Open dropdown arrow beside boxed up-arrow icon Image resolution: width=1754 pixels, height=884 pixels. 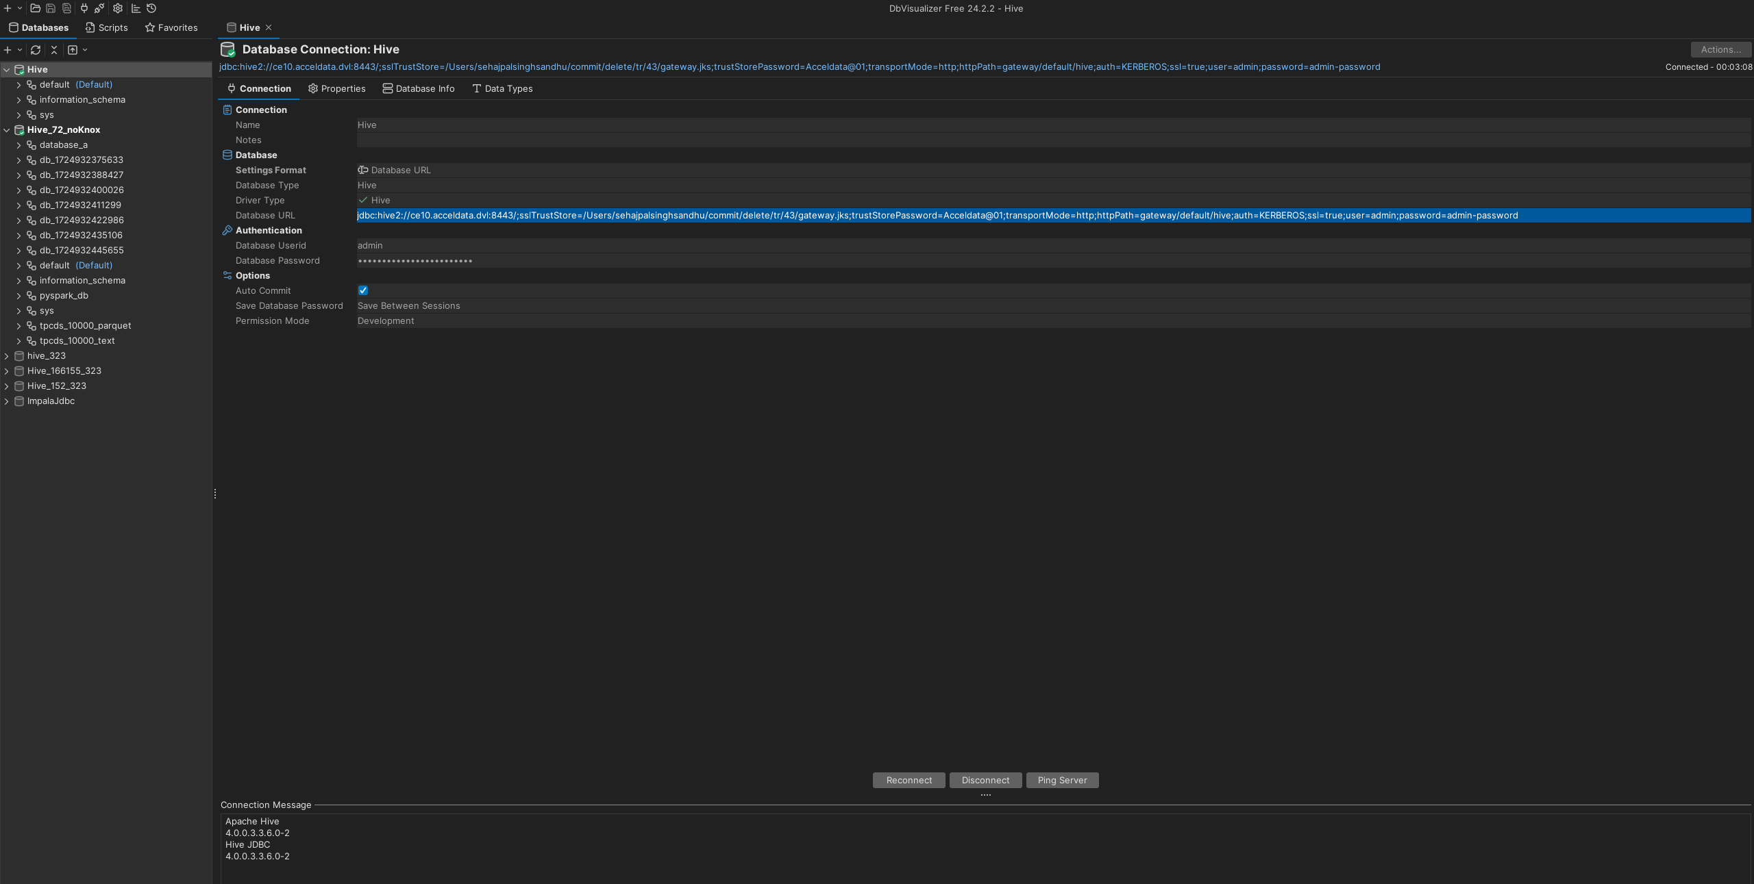[x=85, y=50]
